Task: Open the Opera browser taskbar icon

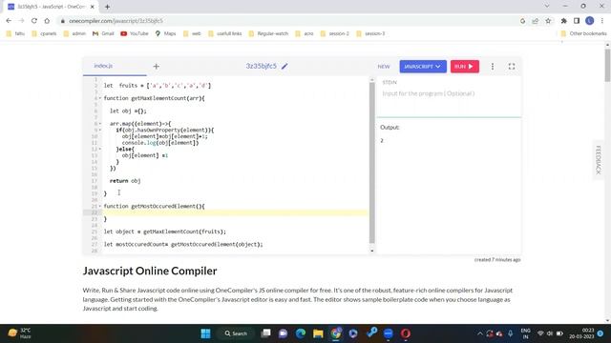Action: click(x=406, y=333)
